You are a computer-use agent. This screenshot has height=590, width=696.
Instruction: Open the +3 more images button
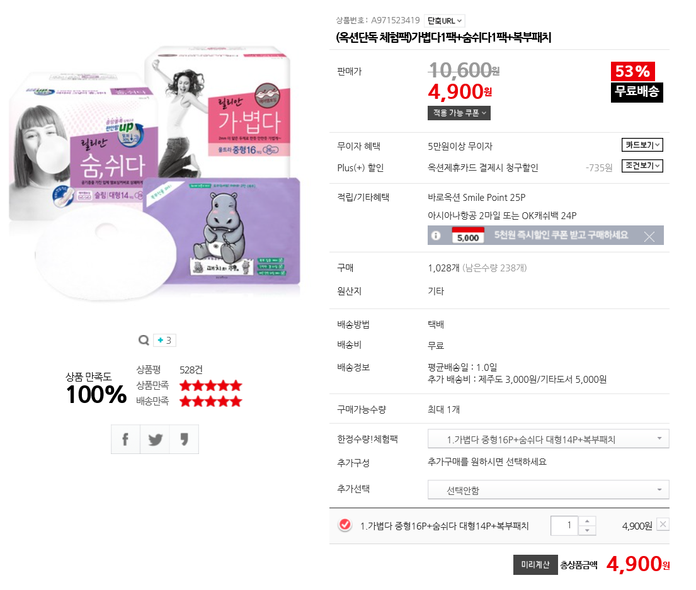[164, 340]
